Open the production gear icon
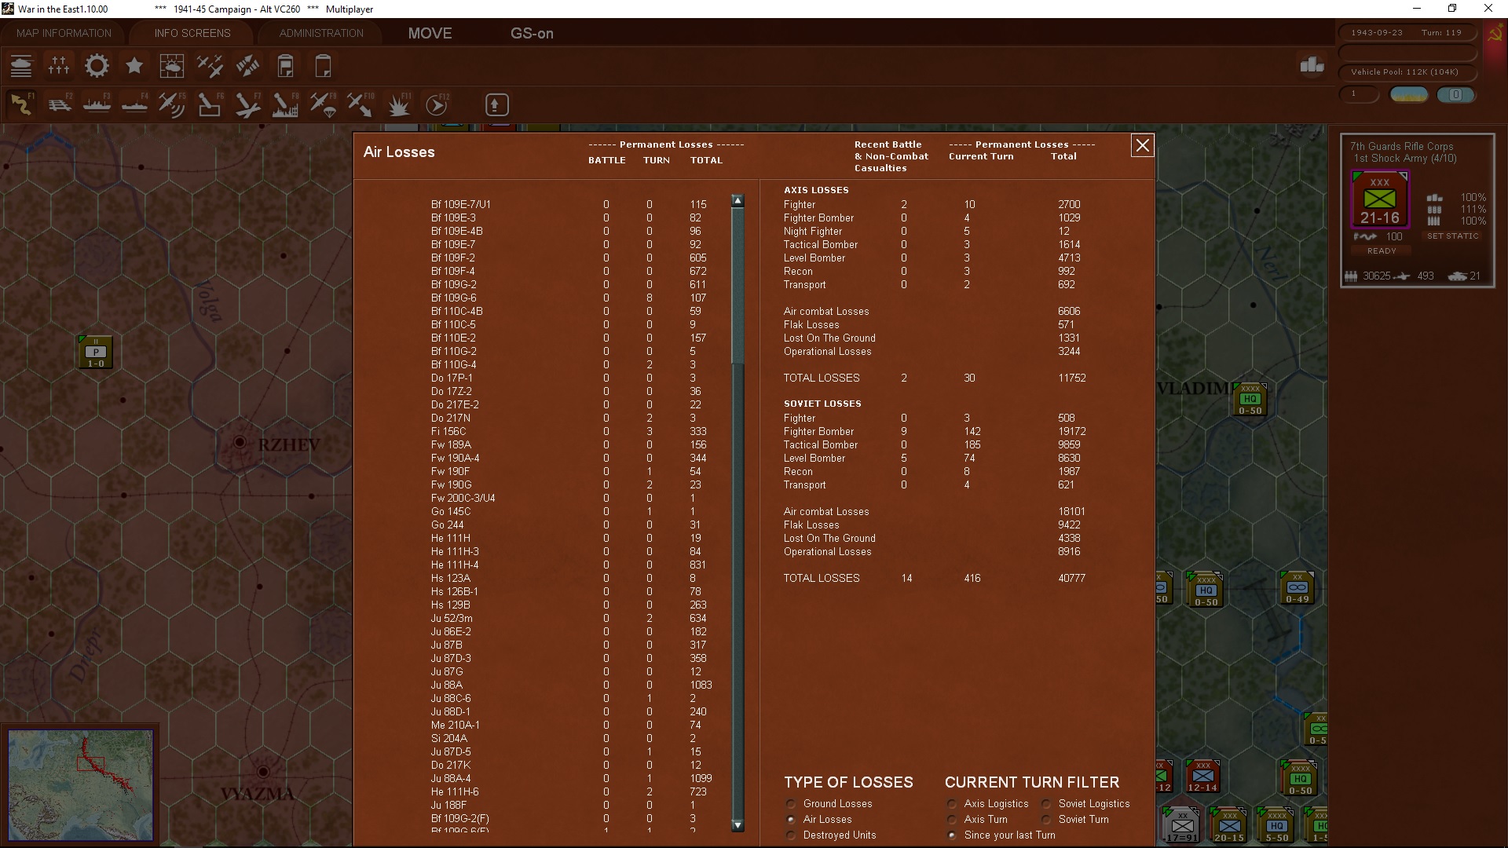This screenshot has width=1508, height=848. (97, 66)
